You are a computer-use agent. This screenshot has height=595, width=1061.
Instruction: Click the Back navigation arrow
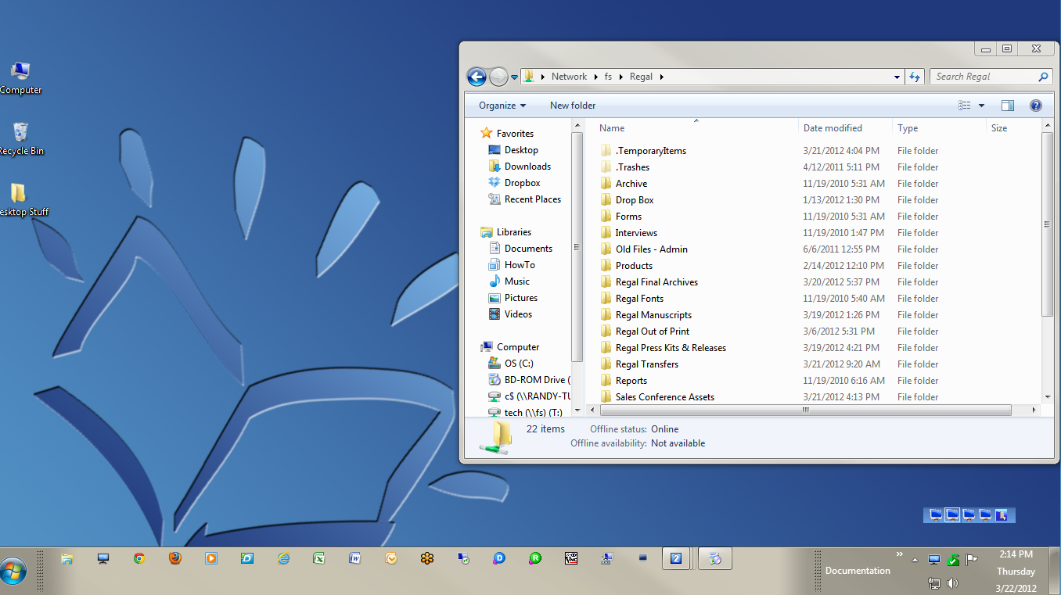[477, 77]
